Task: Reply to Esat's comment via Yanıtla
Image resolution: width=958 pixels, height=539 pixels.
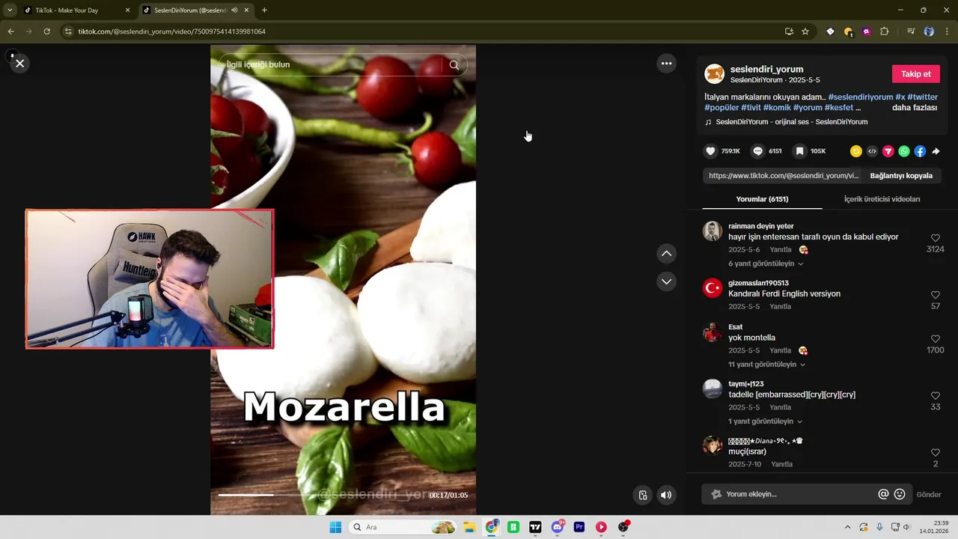Action: coord(781,350)
